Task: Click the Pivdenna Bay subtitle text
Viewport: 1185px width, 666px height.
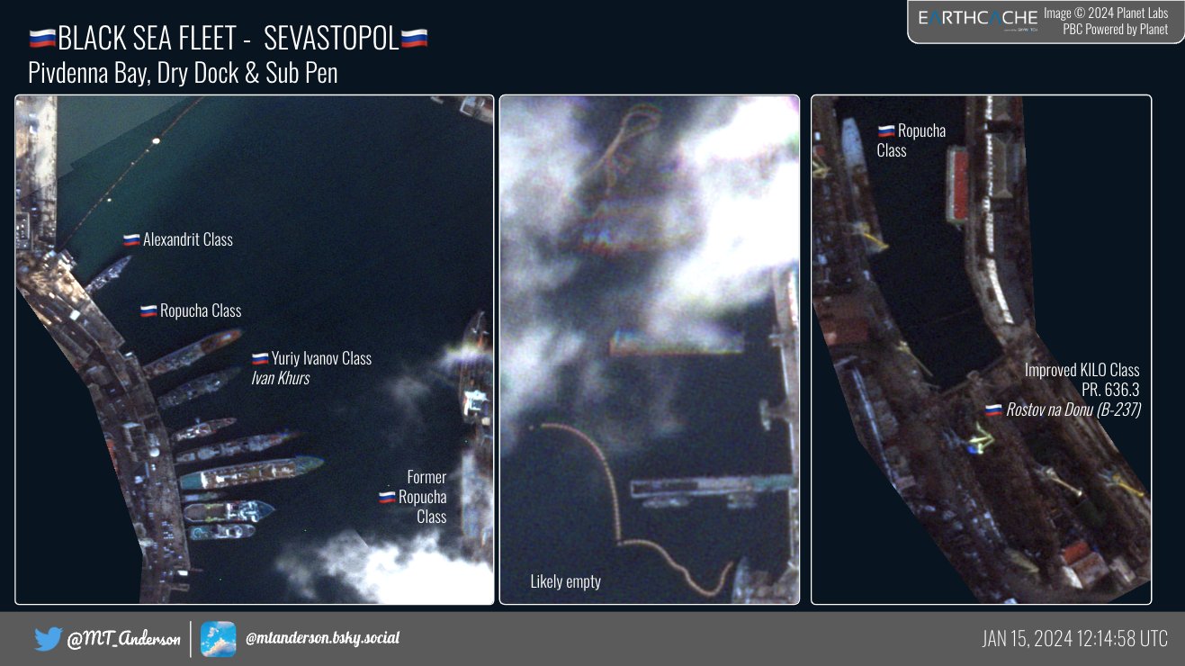Action: coord(183,73)
